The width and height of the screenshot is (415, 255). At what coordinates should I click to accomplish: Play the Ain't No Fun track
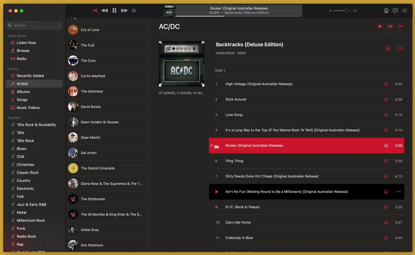(x=217, y=192)
